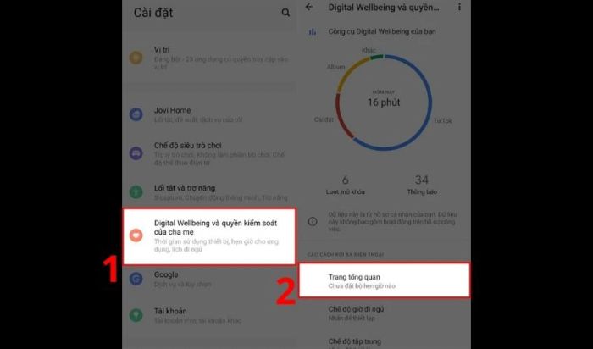
Task: Tap the search magnifier icon in Cài đặt
Action: (x=285, y=13)
